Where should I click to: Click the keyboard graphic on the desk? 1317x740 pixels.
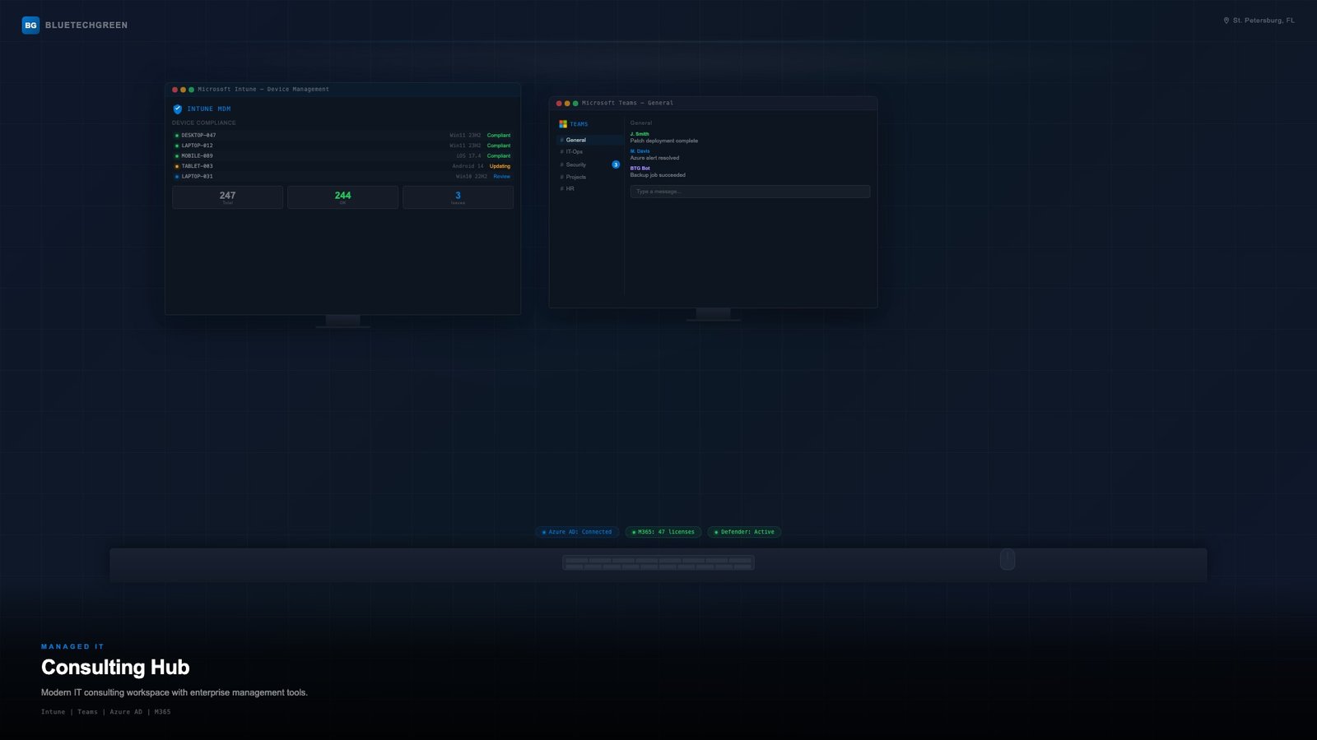658,562
